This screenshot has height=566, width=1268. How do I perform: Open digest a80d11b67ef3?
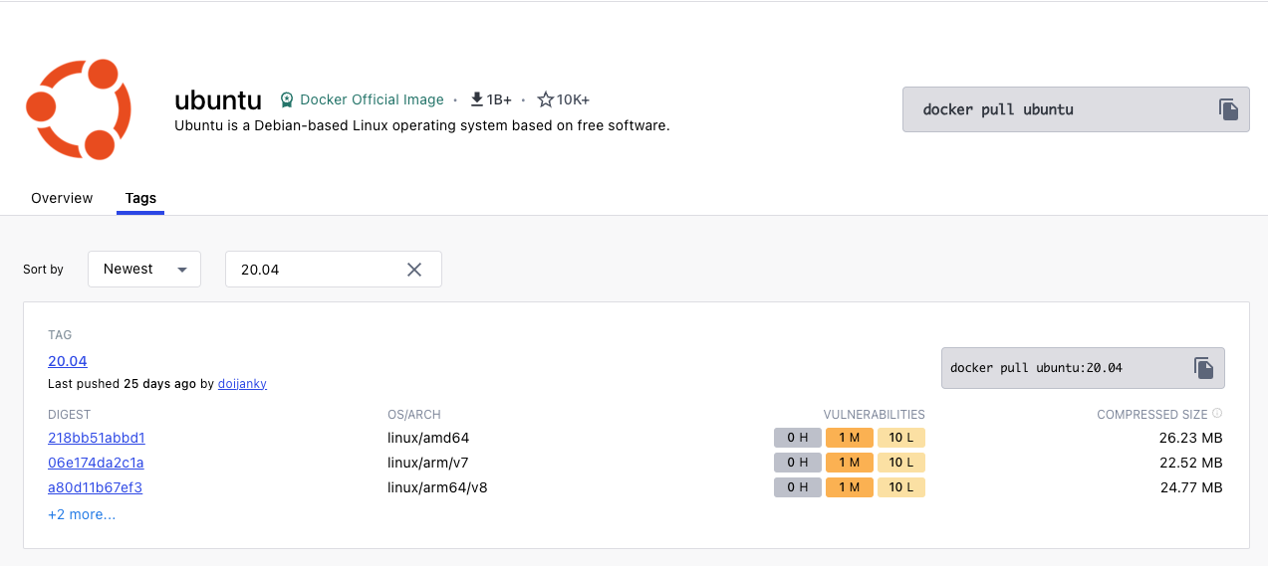pos(96,487)
